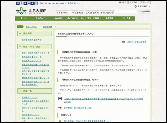Click the デフォルト text size button

[145, 2]
